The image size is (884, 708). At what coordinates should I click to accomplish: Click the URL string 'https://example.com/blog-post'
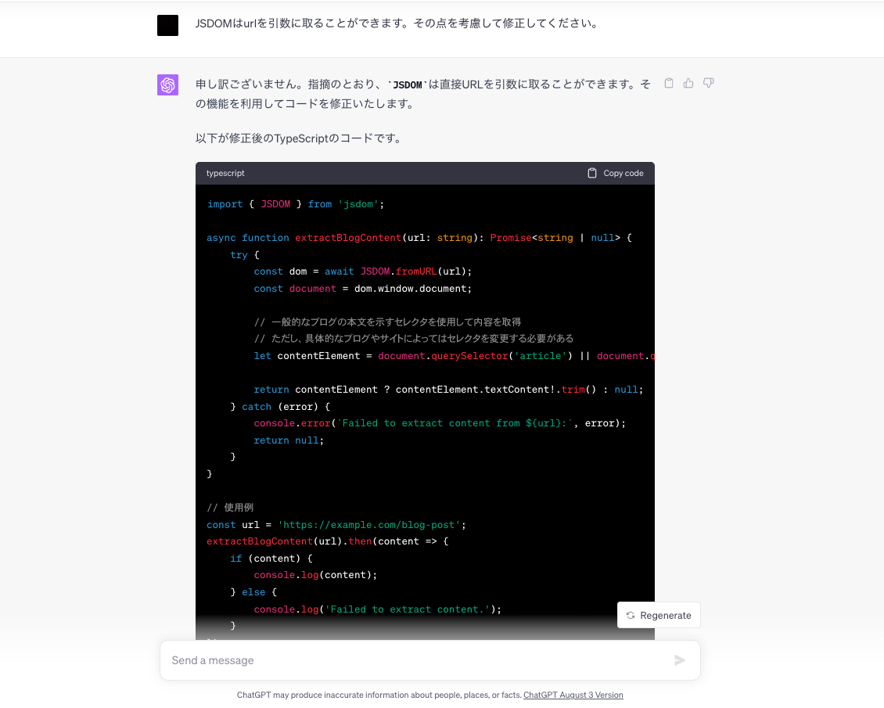pos(368,525)
